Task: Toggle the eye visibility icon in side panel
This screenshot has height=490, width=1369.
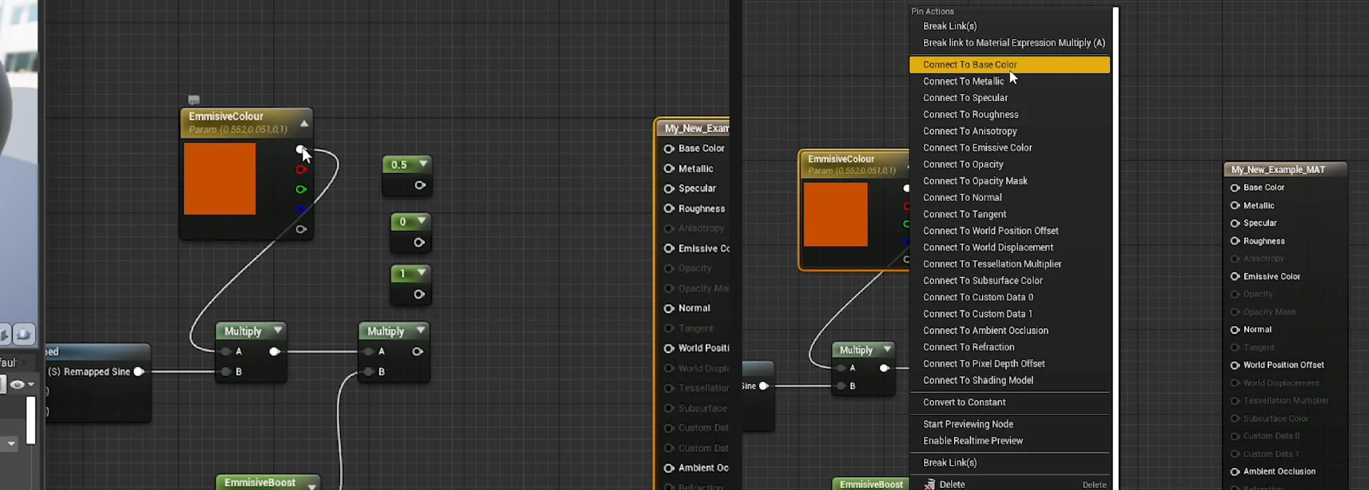Action: 17,385
